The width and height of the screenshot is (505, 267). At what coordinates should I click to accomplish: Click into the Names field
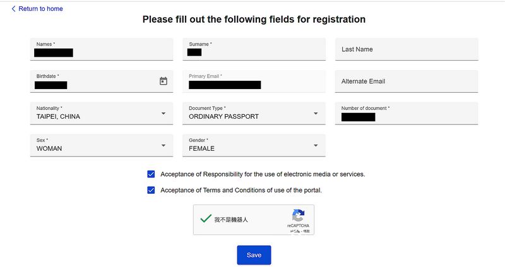tap(102, 49)
